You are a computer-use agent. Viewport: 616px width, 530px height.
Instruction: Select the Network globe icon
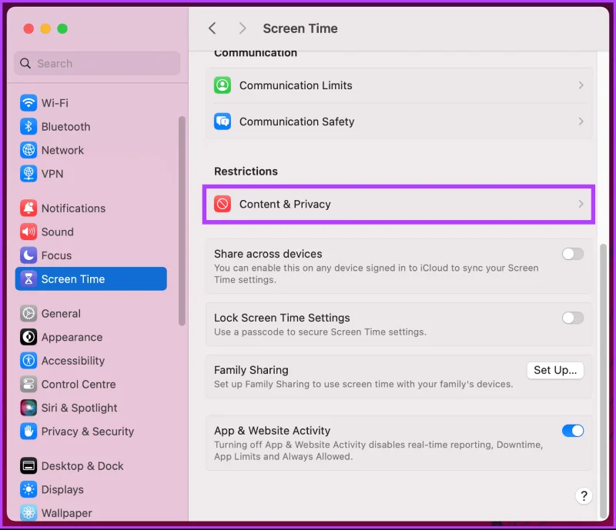28,150
